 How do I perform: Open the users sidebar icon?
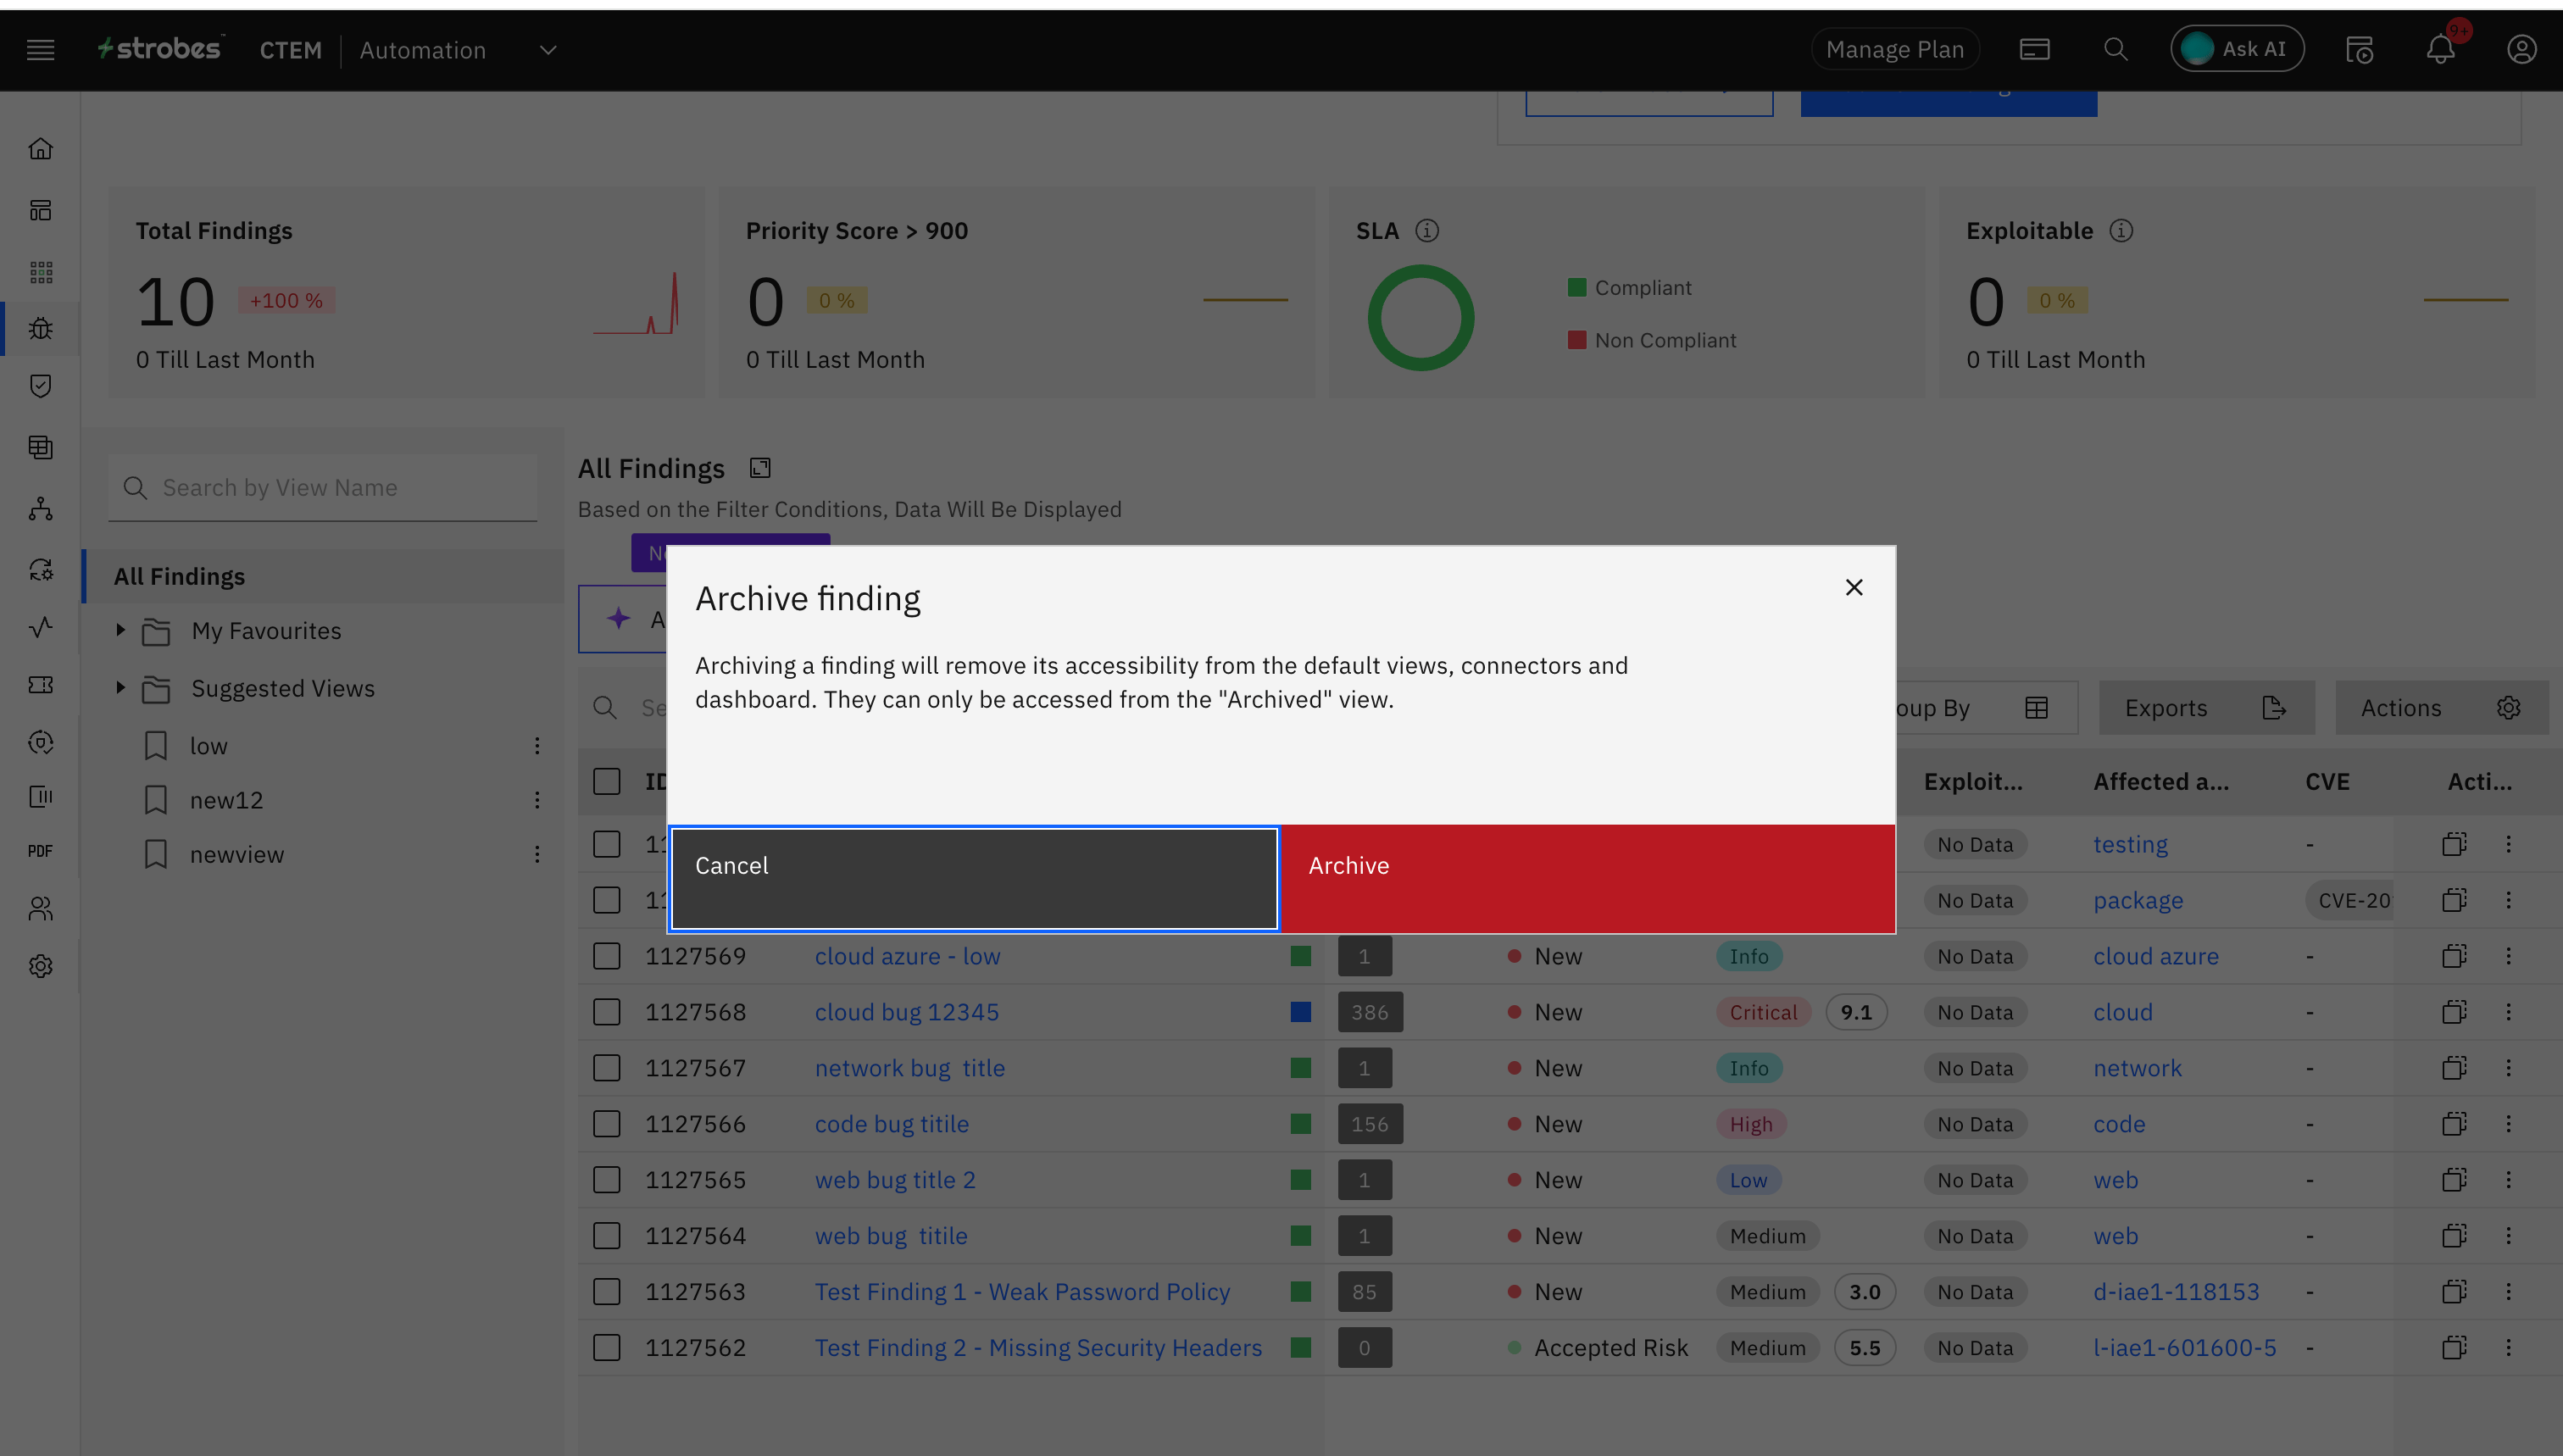point(40,908)
